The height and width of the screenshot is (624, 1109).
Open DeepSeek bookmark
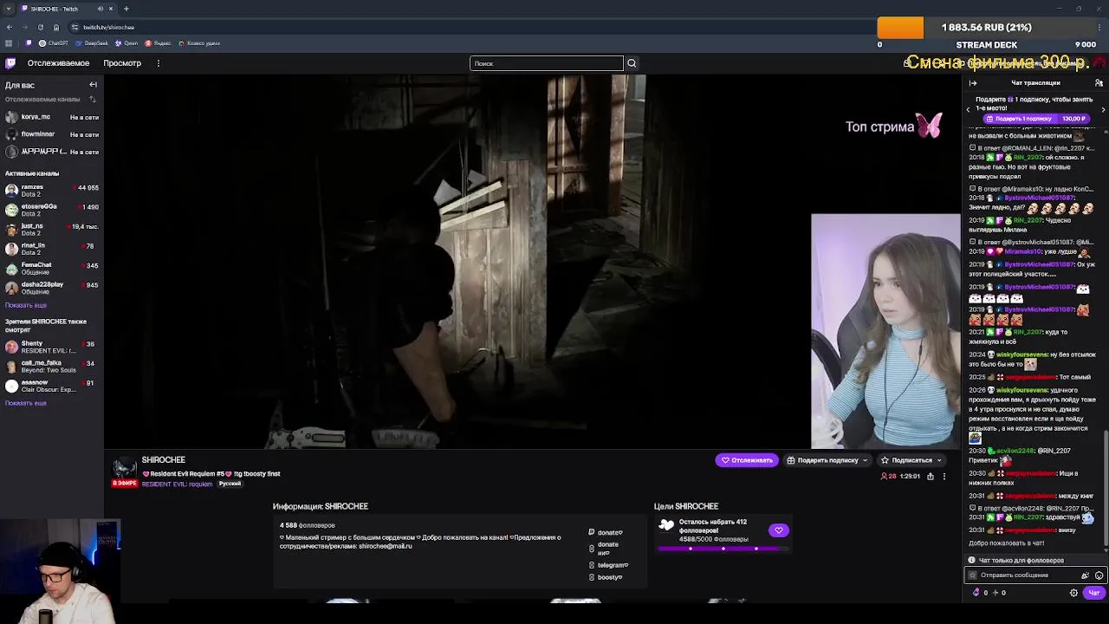pos(92,43)
